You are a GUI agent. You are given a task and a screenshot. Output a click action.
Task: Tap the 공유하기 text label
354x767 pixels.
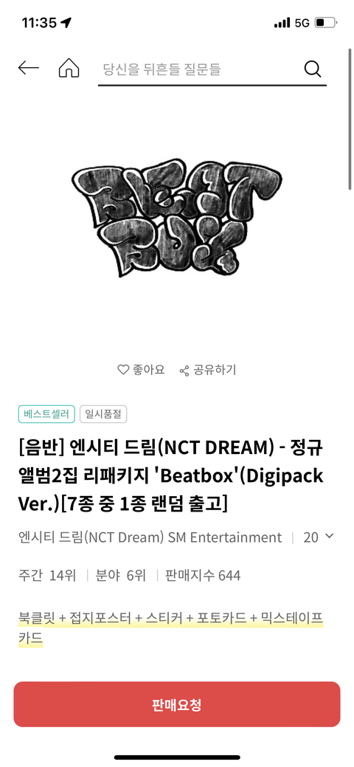point(215,371)
